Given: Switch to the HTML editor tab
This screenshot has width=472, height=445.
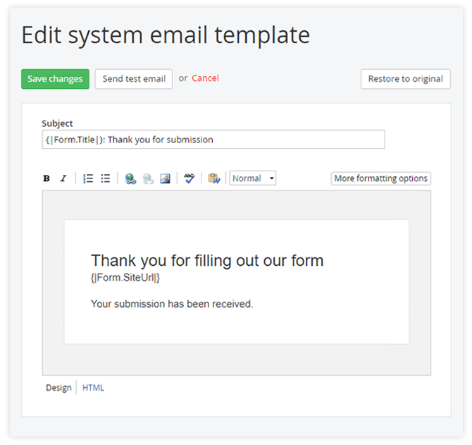Looking at the screenshot, I should (93, 387).
